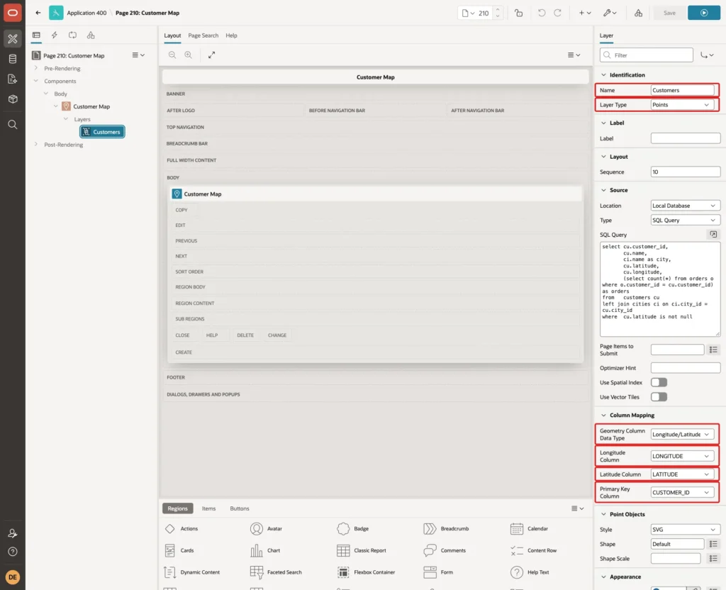The width and height of the screenshot is (726, 590).
Task: Open the Latitude Column dropdown
Action: [682, 474]
